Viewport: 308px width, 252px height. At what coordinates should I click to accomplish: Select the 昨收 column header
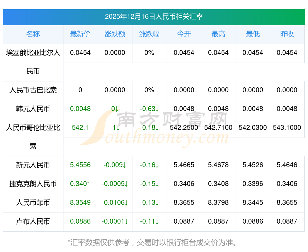(287, 34)
